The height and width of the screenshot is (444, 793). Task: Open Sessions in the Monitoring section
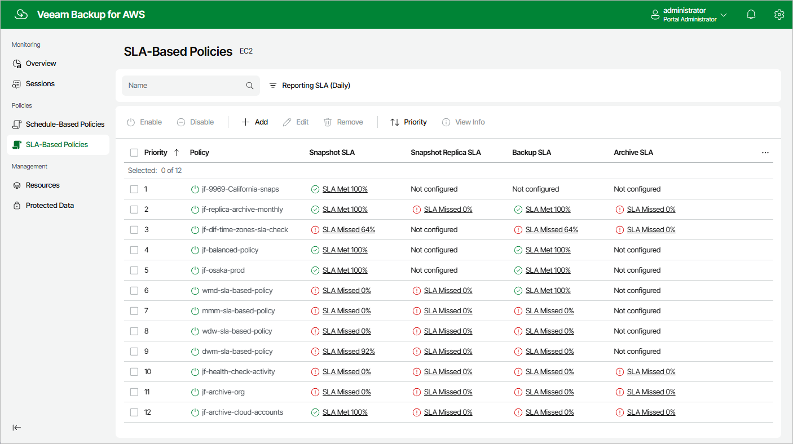point(40,83)
